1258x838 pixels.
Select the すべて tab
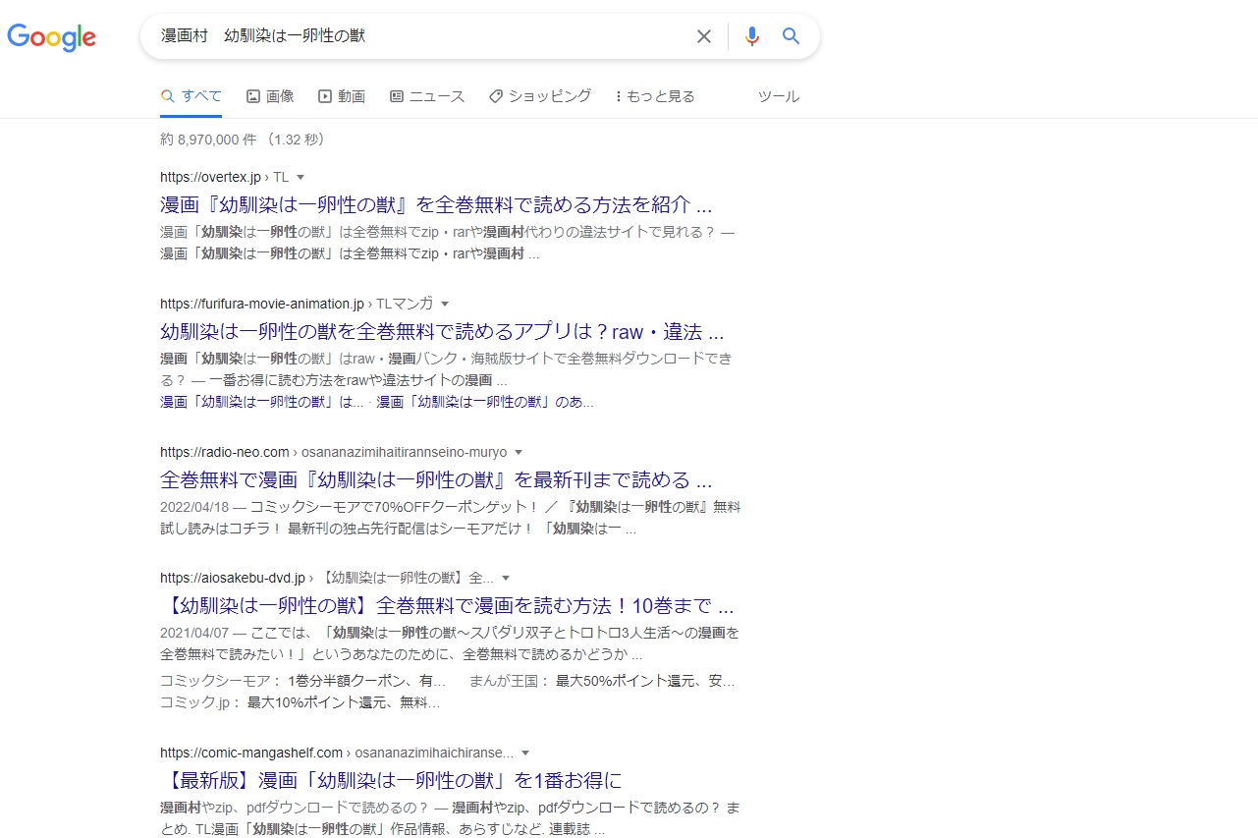[191, 96]
